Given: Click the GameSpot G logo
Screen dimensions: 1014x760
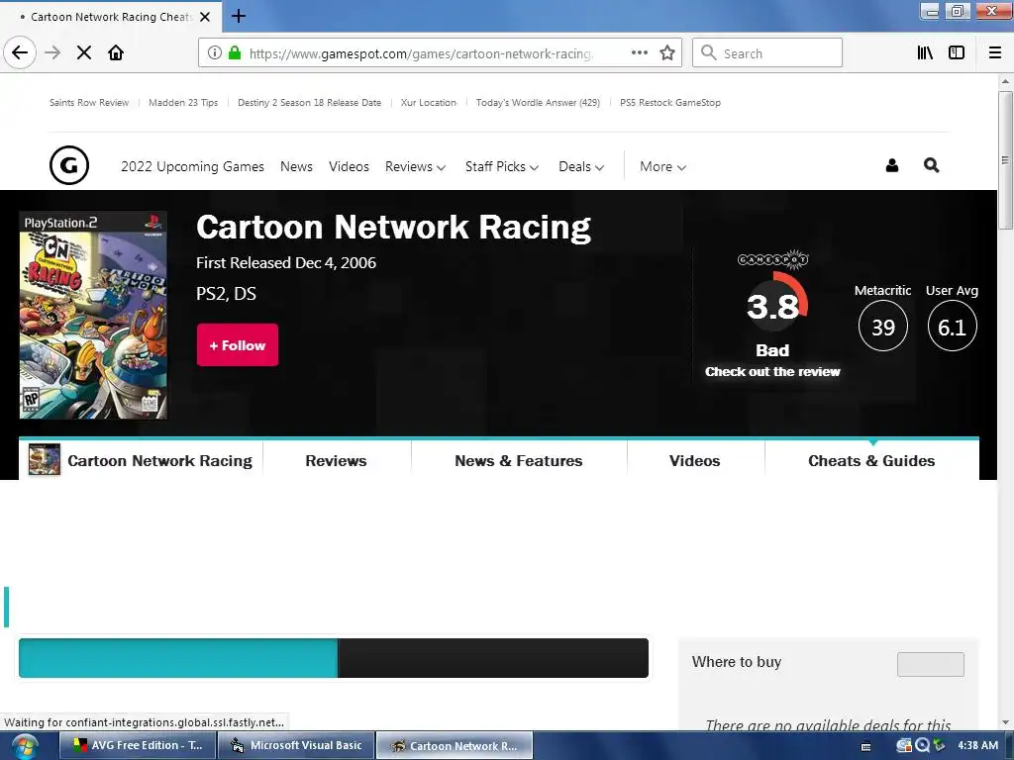Looking at the screenshot, I should coord(69,165).
